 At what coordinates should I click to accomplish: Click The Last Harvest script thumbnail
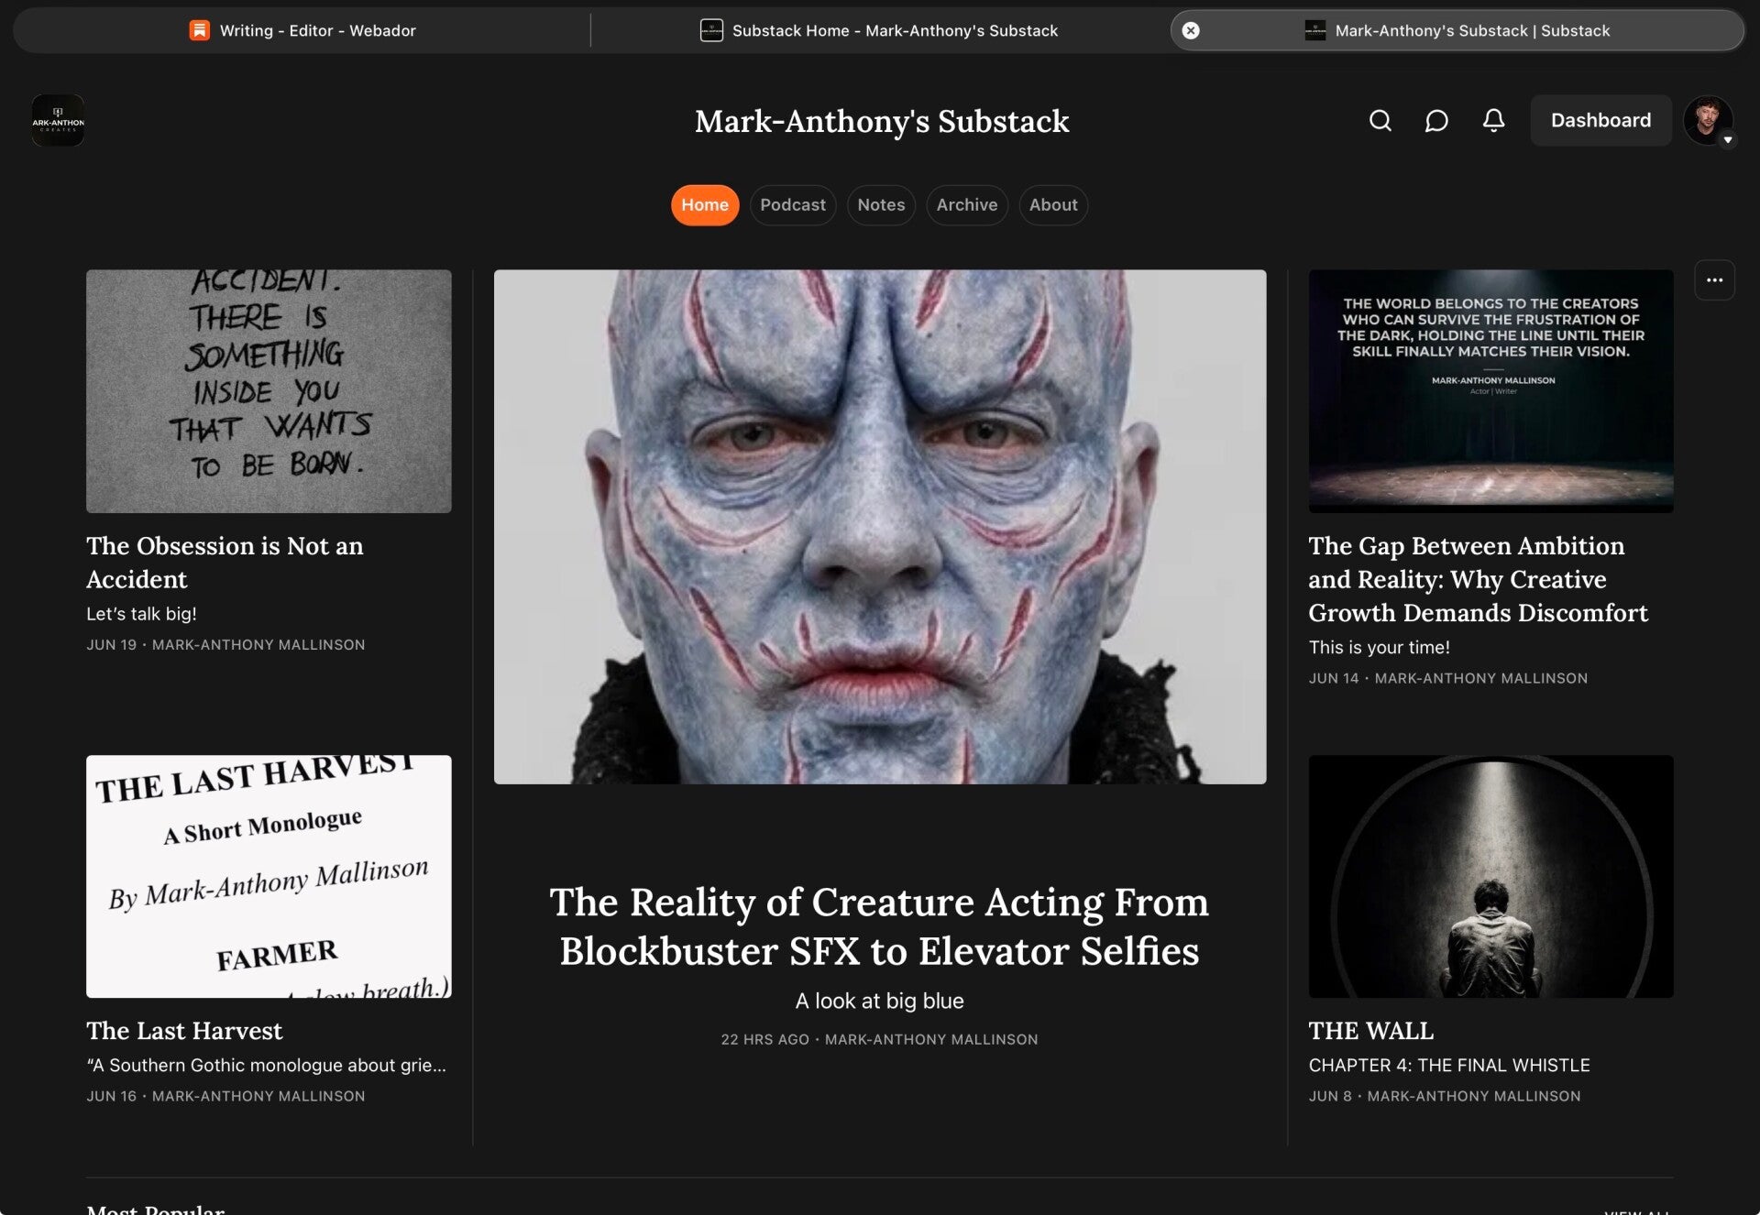[269, 876]
